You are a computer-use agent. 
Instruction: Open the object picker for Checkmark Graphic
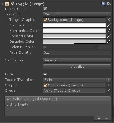[109, 85]
